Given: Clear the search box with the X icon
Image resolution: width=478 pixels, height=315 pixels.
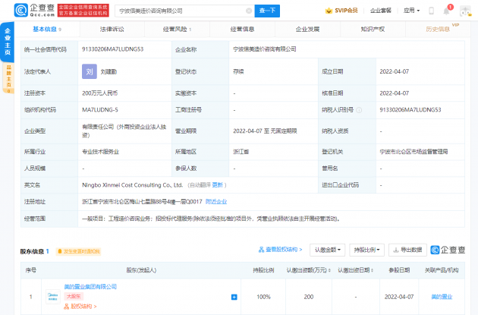Looking at the screenshot, I should [249, 11].
